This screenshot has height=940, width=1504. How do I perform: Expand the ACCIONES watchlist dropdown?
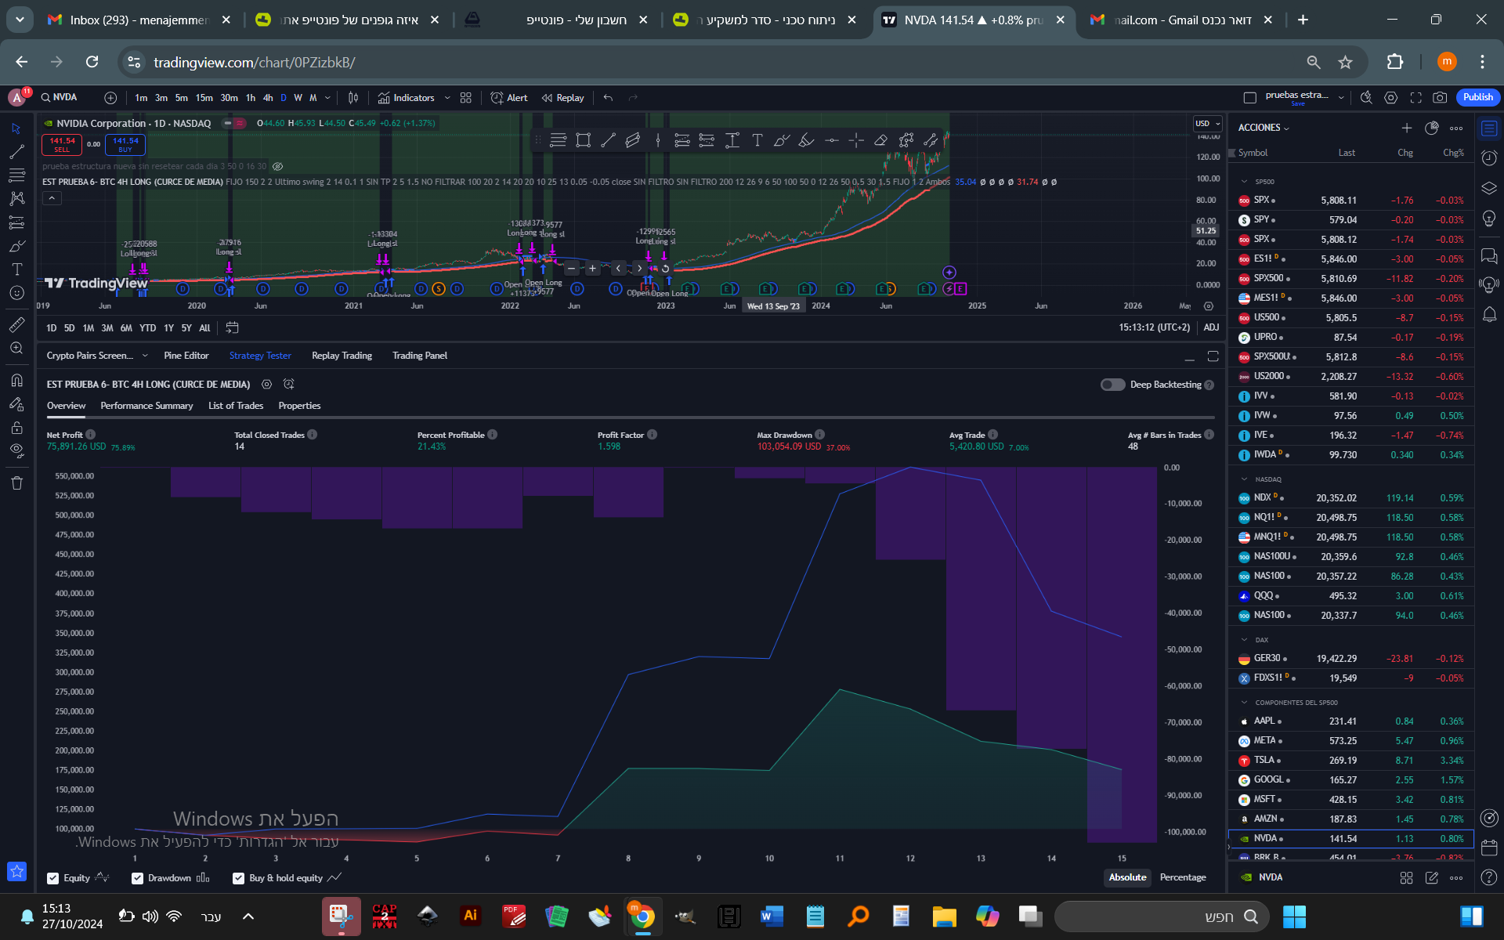point(1263,128)
